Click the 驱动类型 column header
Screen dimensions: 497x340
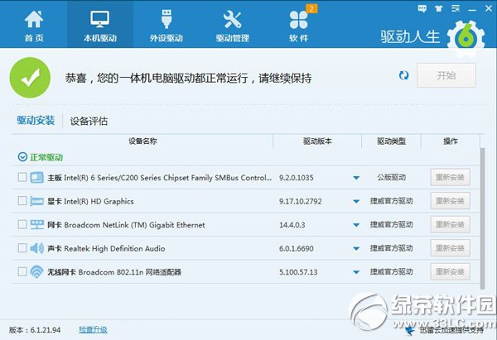pyautogui.click(x=391, y=141)
